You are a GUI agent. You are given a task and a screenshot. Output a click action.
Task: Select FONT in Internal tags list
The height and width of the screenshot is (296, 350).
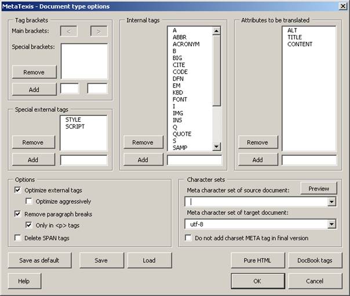pyautogui.click(x=180, y=100)
